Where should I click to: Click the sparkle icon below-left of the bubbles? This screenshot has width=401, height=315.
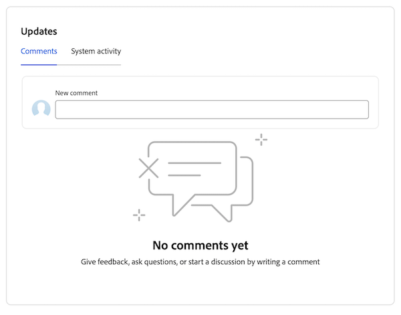point(139,215)
